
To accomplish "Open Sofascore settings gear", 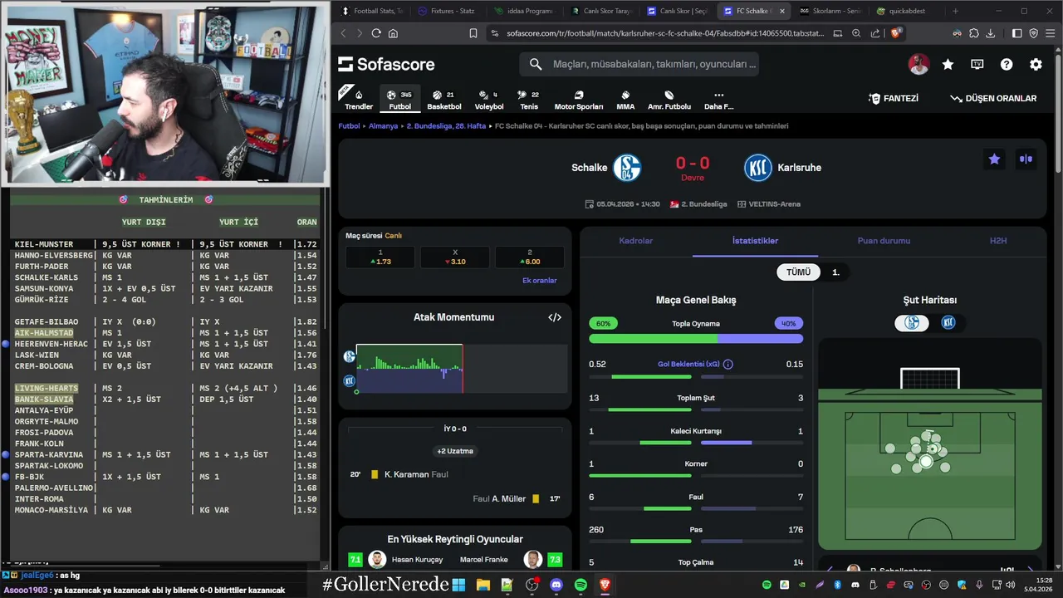I will [1036, 64].
